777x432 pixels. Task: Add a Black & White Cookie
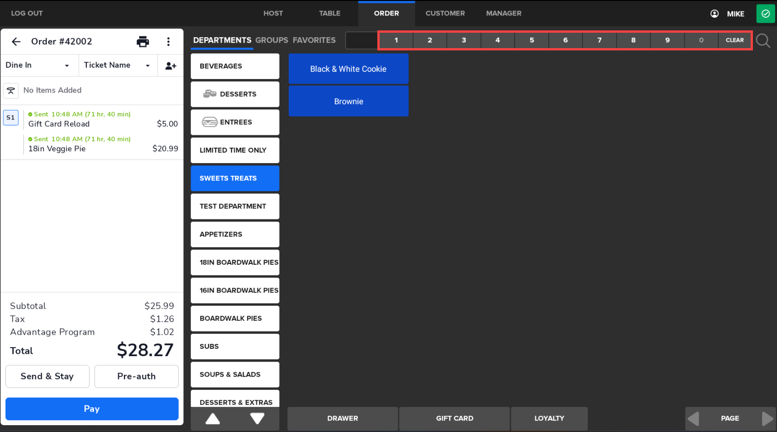pos(349,69)
